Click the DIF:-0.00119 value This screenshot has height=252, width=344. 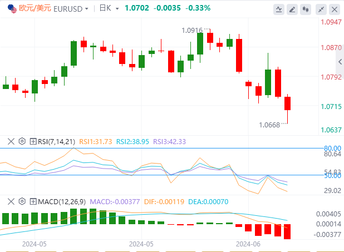[164, 201]
